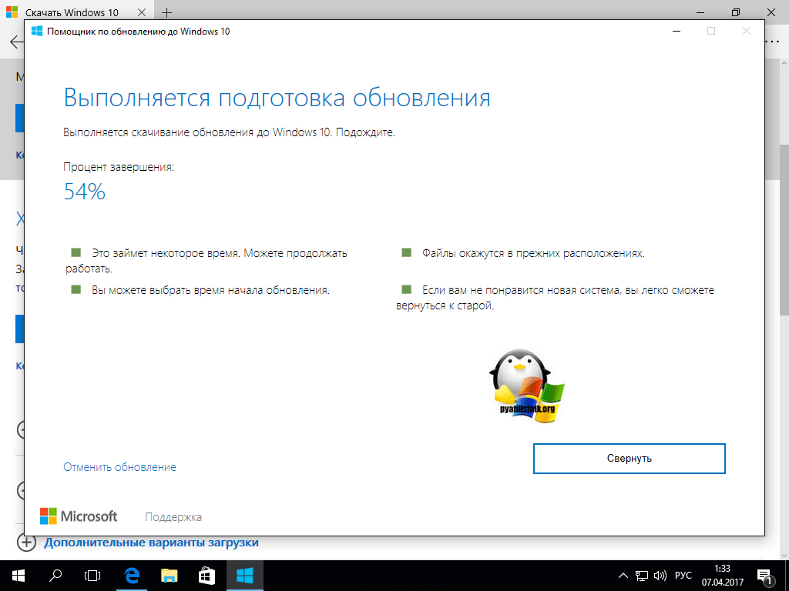Click the Процент завершения label
The image size is (789, 591).
point(119,167)
